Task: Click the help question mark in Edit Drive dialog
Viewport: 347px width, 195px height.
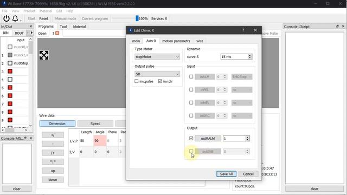Action: 243,30
